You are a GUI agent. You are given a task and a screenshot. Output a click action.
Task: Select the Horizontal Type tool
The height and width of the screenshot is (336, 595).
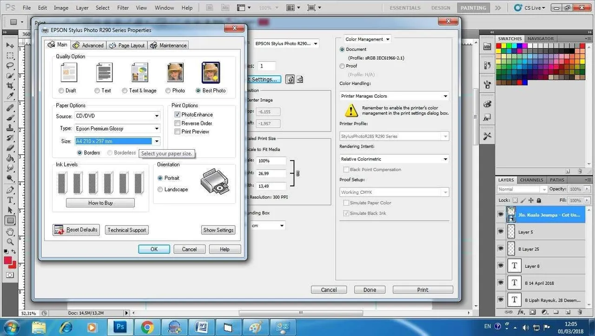click(x=10, y=200)
